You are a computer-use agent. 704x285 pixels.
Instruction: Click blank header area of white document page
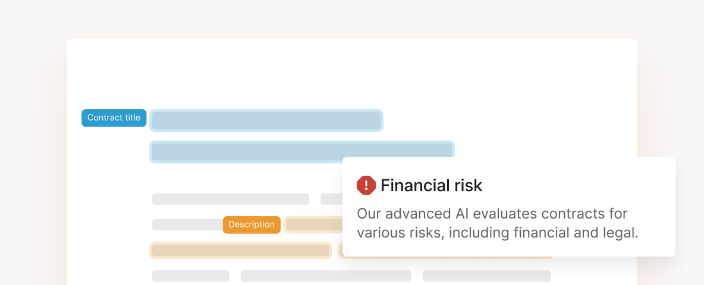click(x=352, y=72)
